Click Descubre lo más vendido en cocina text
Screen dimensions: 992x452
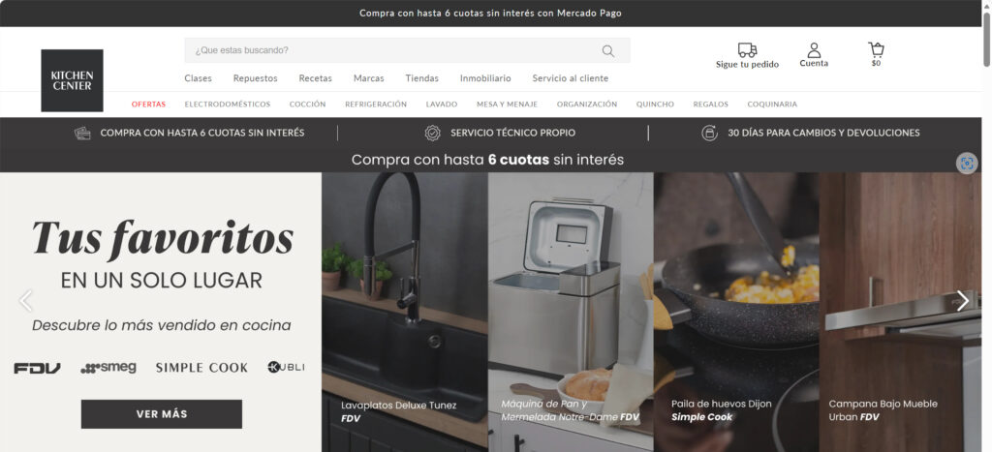click(162, 325)
